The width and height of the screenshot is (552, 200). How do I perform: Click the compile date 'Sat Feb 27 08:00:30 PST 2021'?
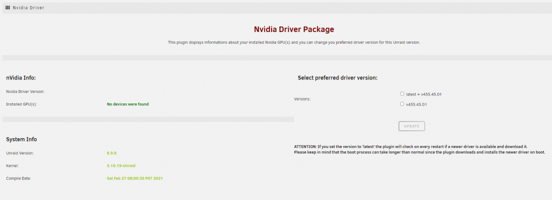135,178
